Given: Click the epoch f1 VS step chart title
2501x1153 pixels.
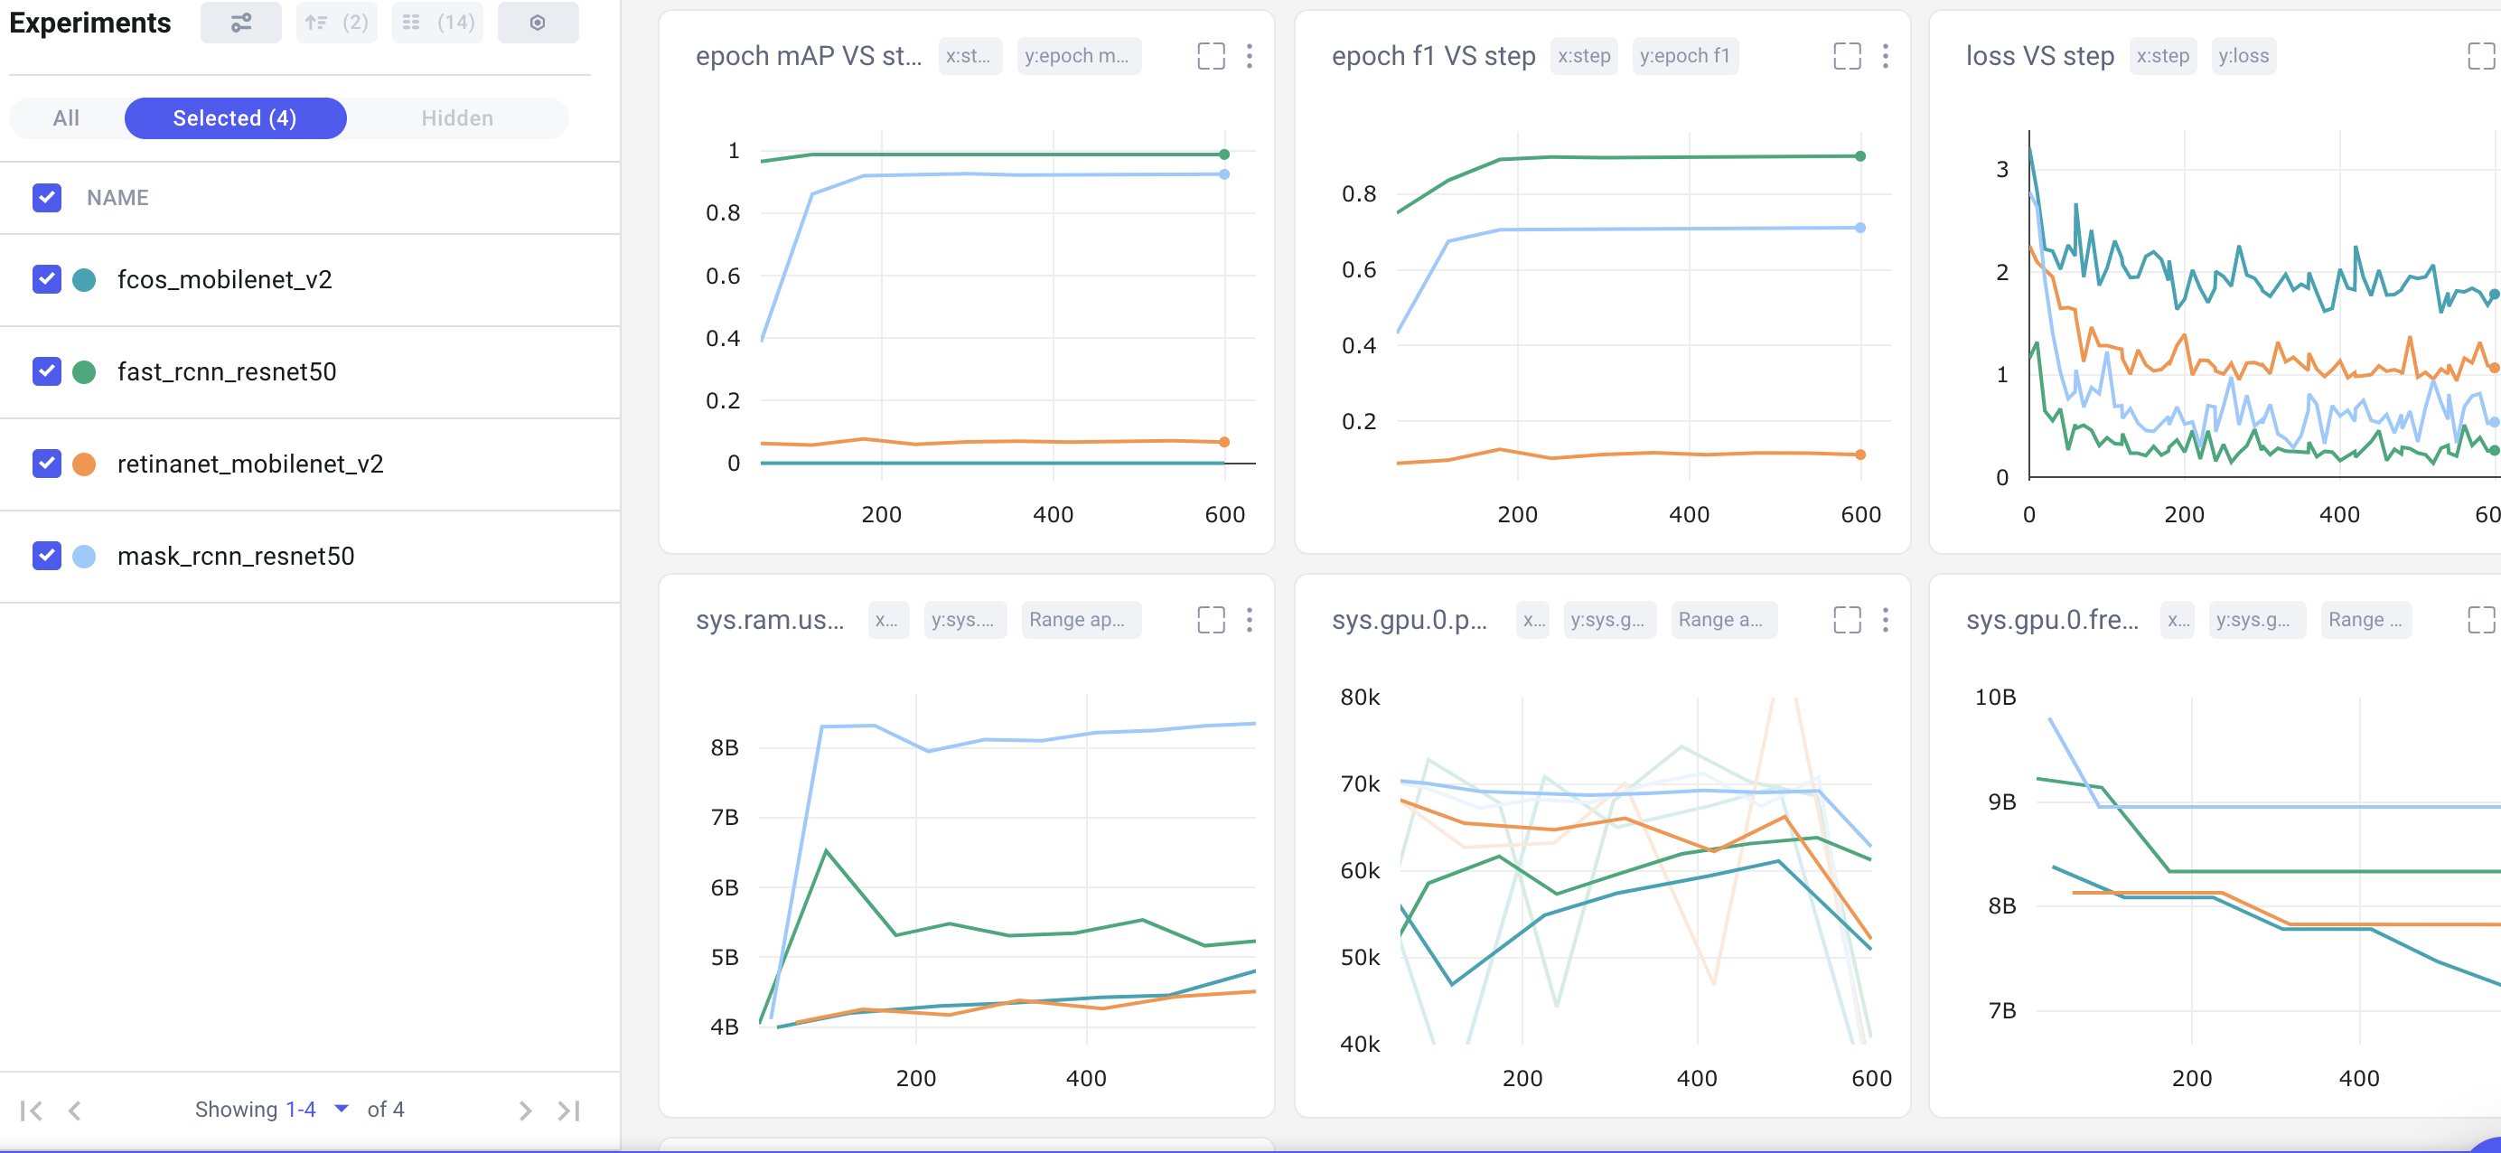Looking at the screenshot, I should coord(1433,56).
